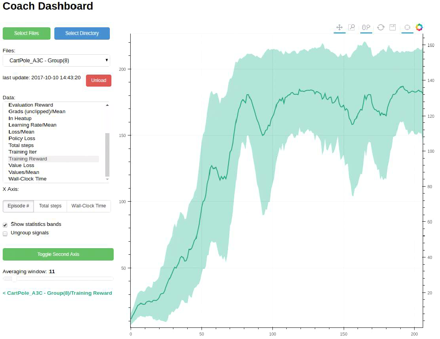Switch X Axis to Total steps

point(50,206)
